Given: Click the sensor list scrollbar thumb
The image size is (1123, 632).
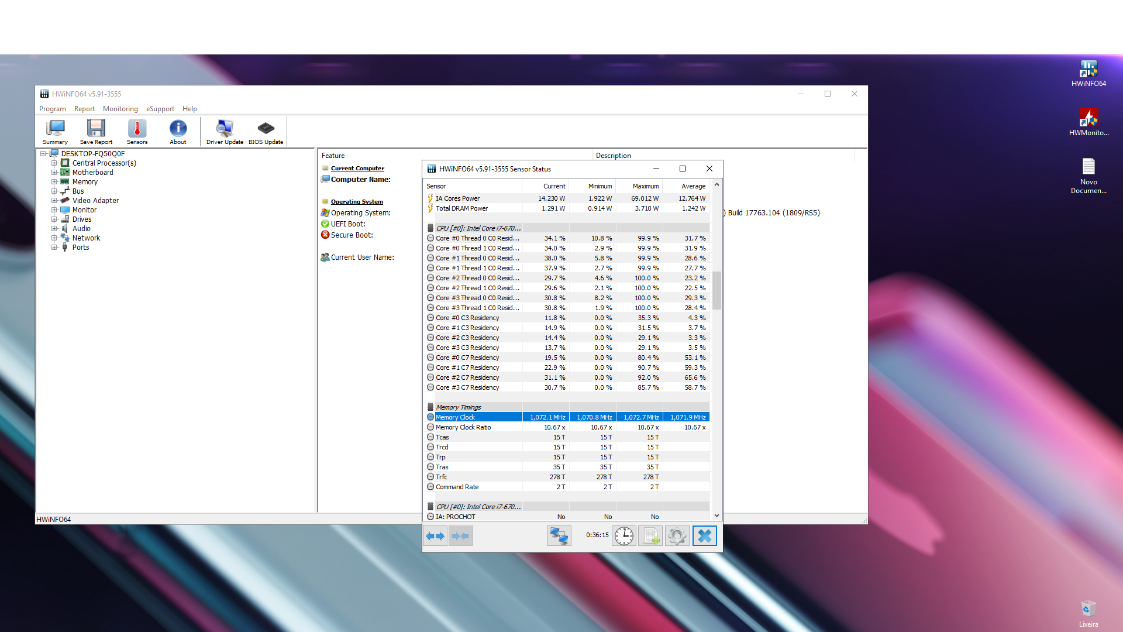Looking at the screenshot, I should click(716, 290).
